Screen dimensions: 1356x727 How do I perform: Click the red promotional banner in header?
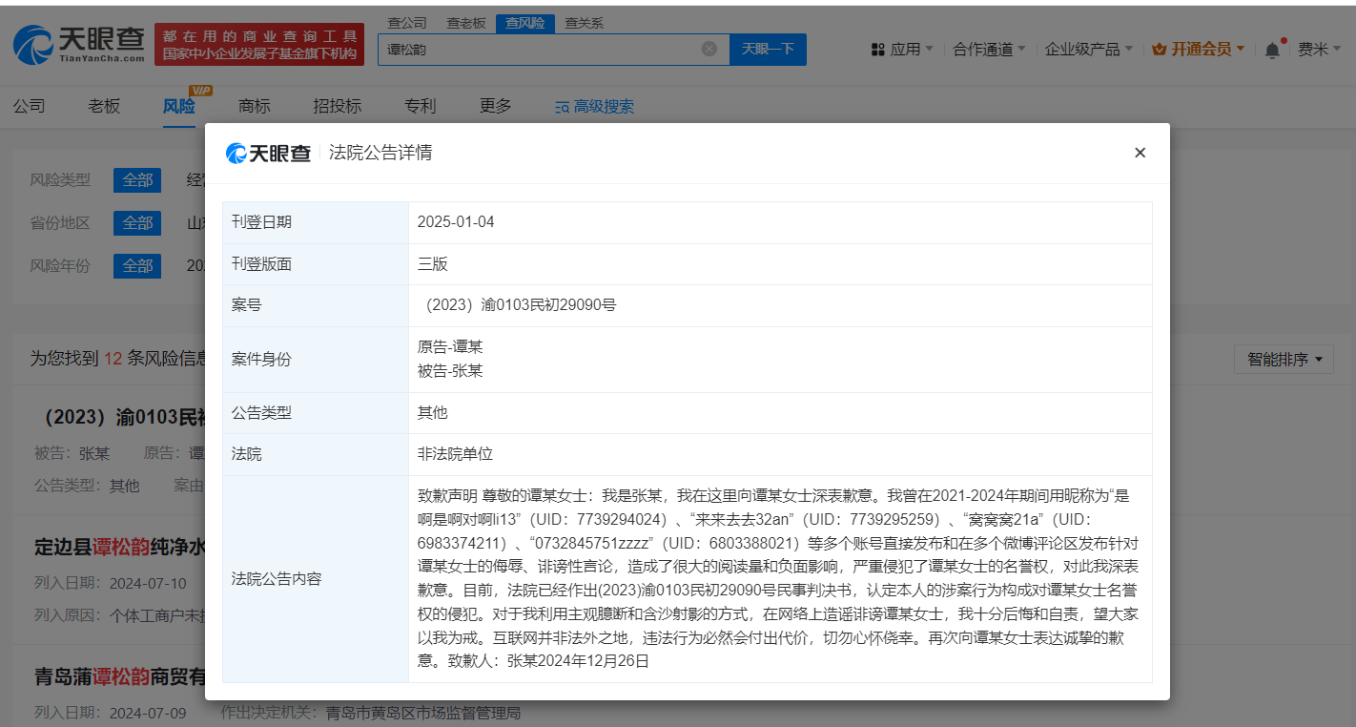click(259, 45)
